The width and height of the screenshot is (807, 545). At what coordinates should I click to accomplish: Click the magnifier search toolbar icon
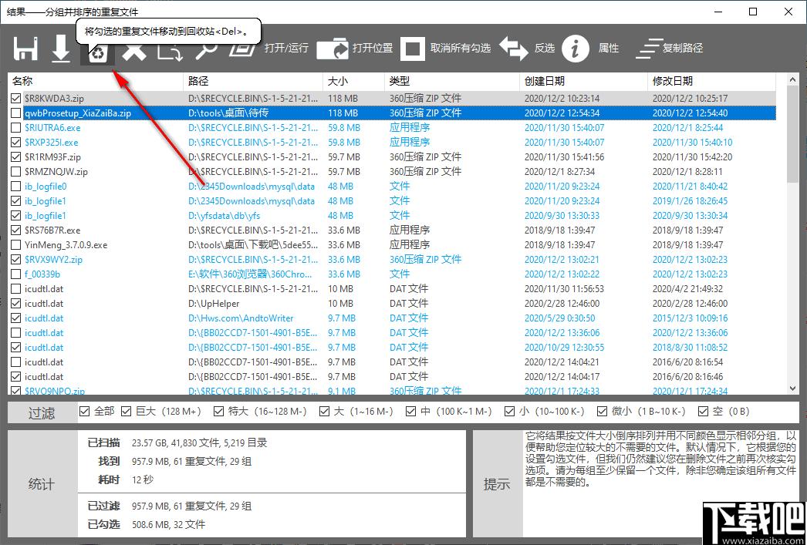[x=207, y=52]
